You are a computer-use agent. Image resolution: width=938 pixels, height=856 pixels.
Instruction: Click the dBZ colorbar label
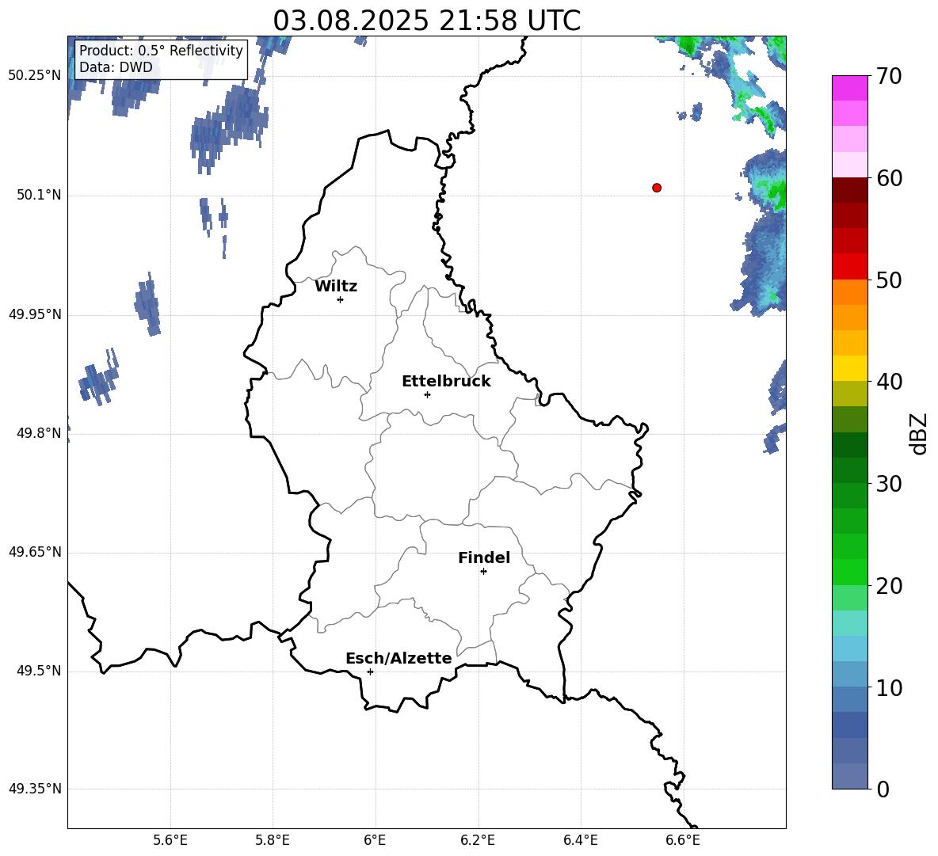click(918, 433)
